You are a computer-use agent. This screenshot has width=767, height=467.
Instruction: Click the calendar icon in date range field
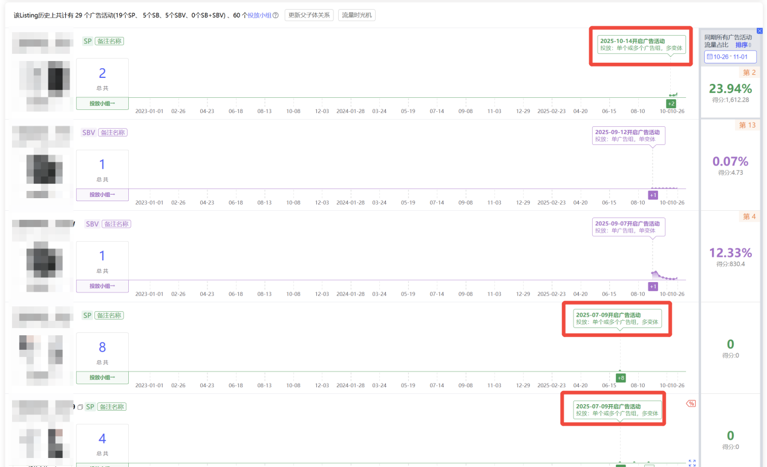pyautogui.click(x=710, y=57)
